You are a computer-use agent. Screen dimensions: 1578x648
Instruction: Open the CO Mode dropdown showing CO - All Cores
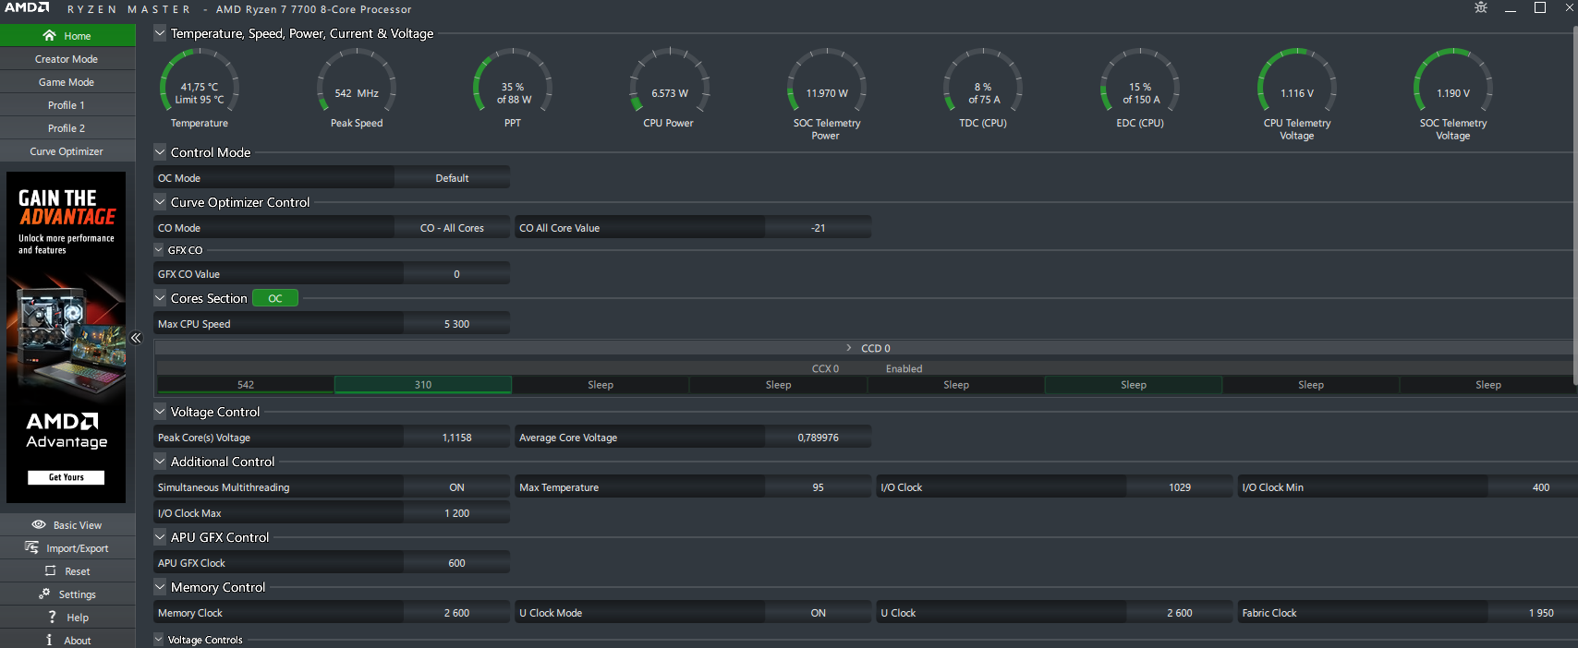click(452, 228)
